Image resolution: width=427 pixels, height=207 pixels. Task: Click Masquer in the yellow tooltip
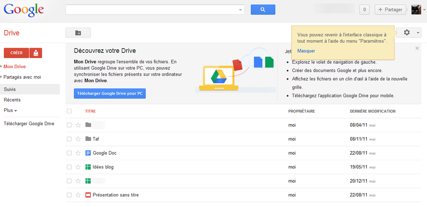click(x=306, y=51)
